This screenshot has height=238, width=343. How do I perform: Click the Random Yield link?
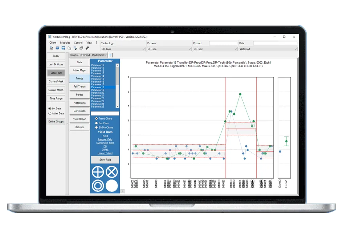click(x=105, y=140)
